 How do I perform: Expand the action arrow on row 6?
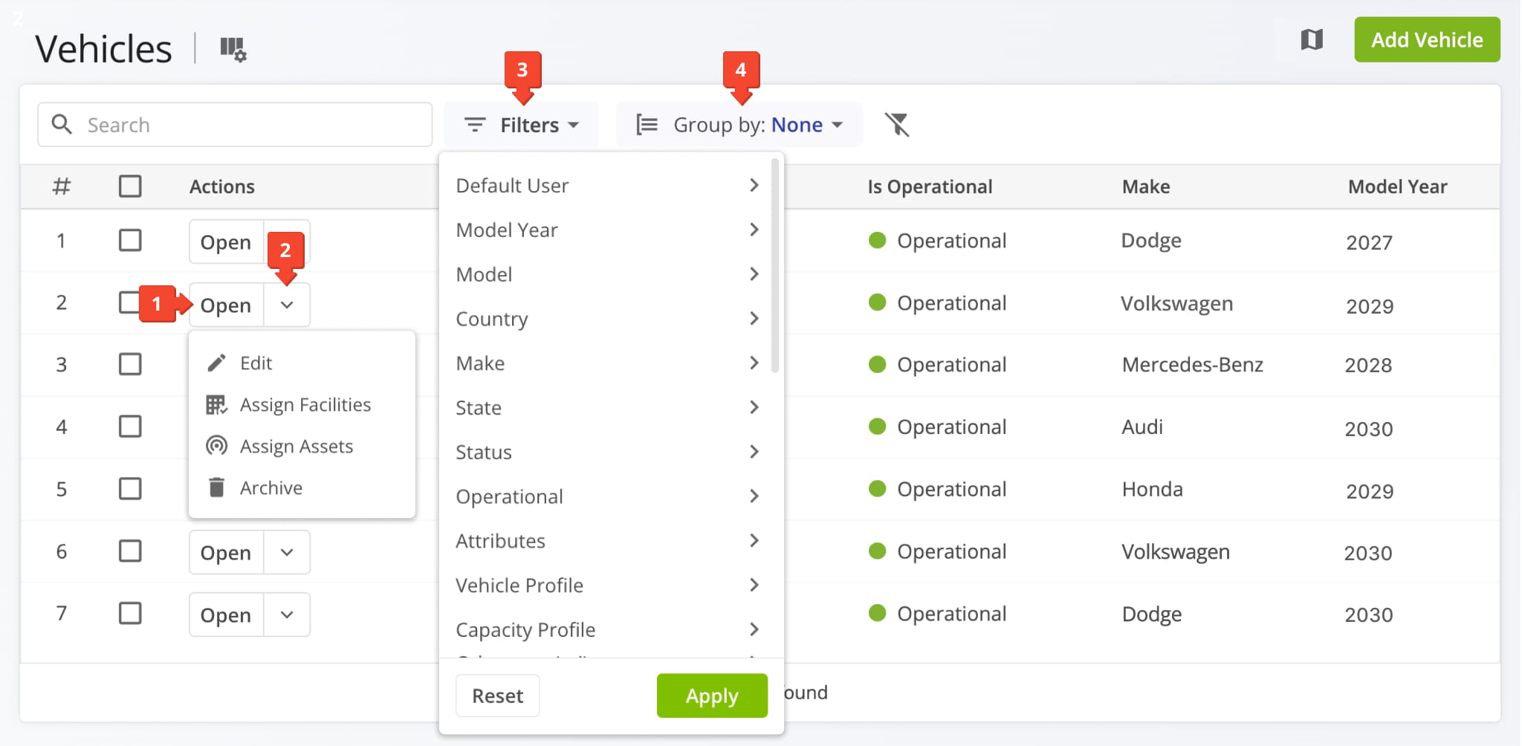point(287,552)
